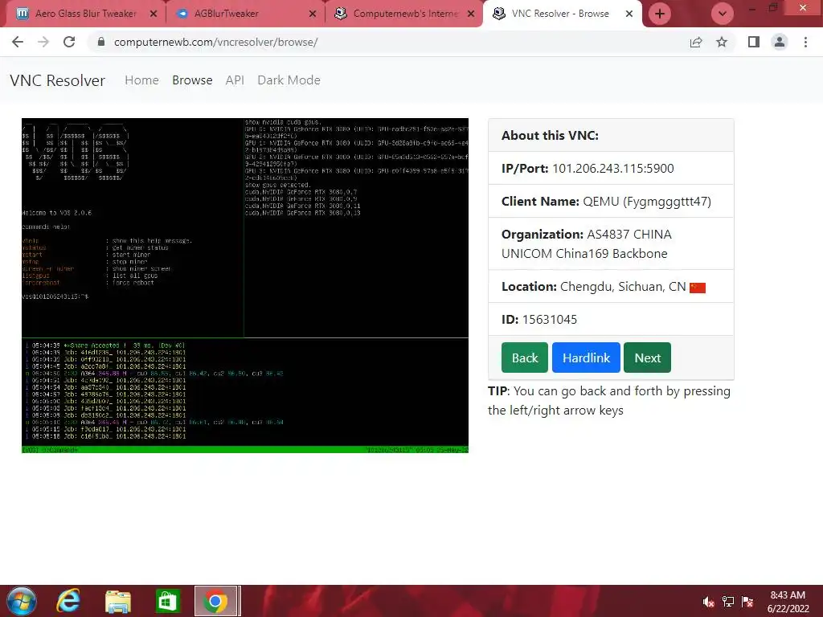Reload the page with refresh icon

tap(69, 42)
